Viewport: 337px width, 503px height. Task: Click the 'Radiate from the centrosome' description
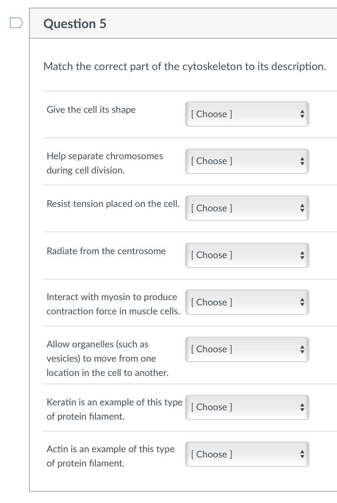tap(106, 251)
